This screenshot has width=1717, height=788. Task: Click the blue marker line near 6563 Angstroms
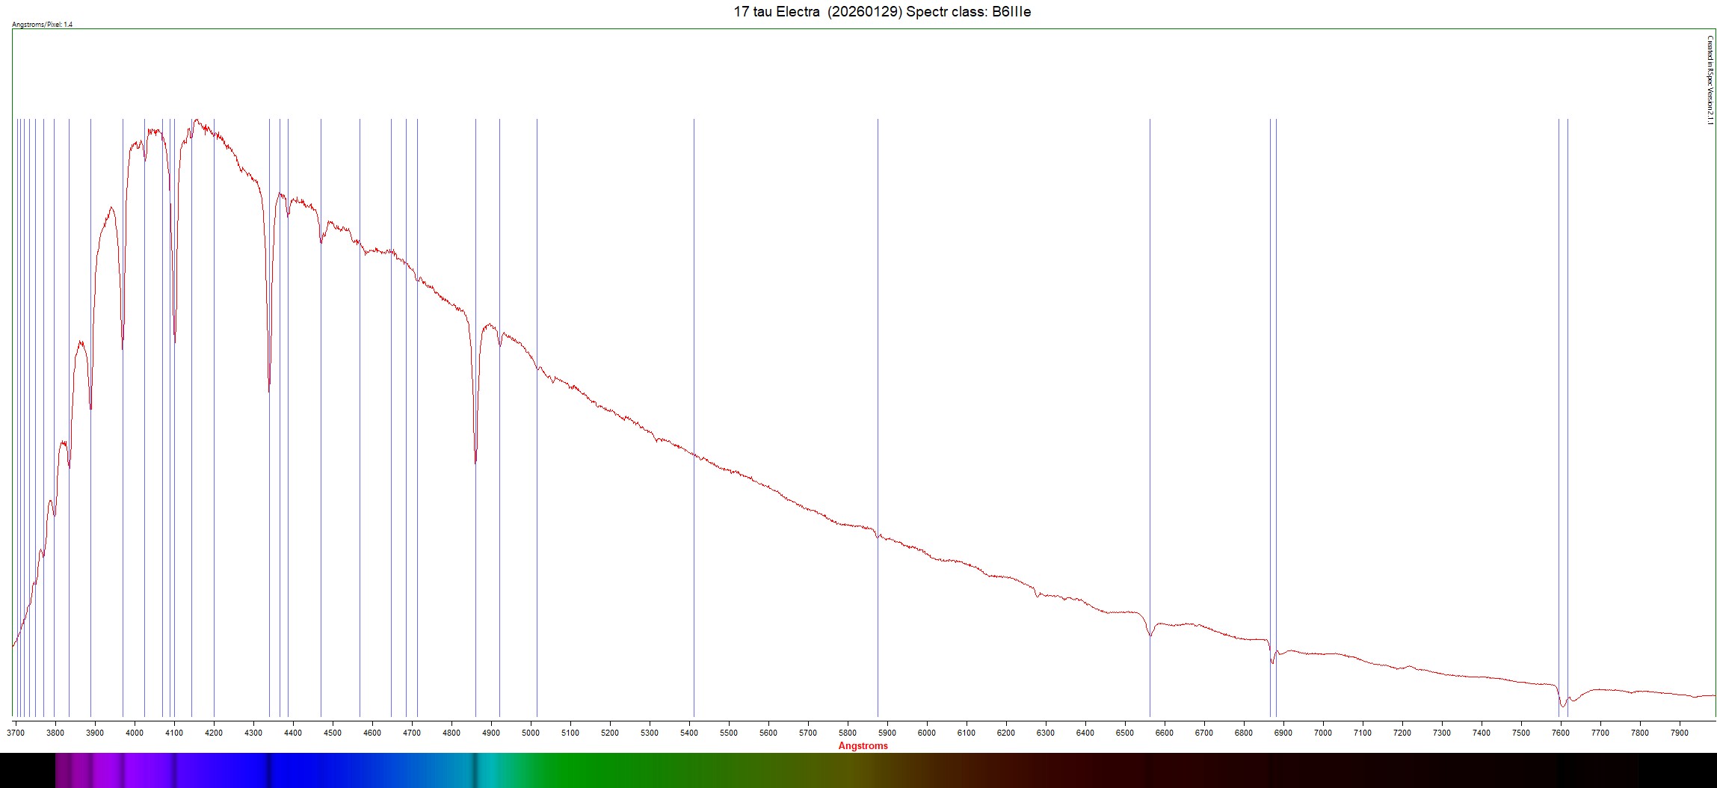tap(1150, 374)
